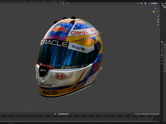Click the current frame number field
The width and height of the screenshot is (166, 124).
[138, 114]
